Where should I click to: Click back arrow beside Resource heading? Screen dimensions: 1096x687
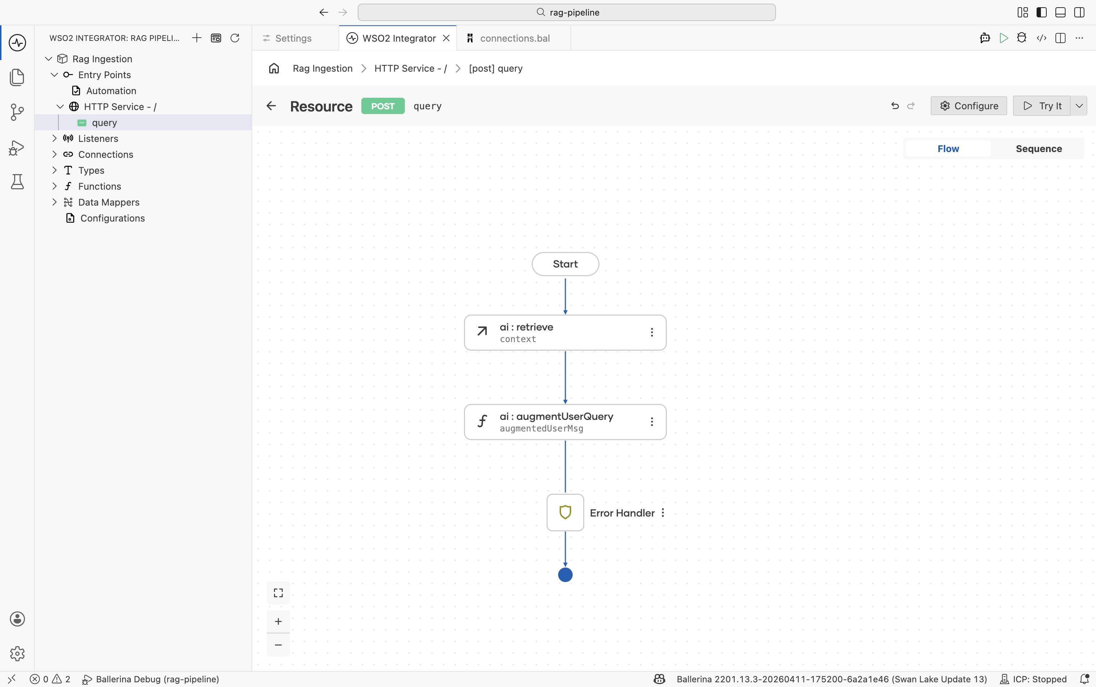click(x=271, y=106)
